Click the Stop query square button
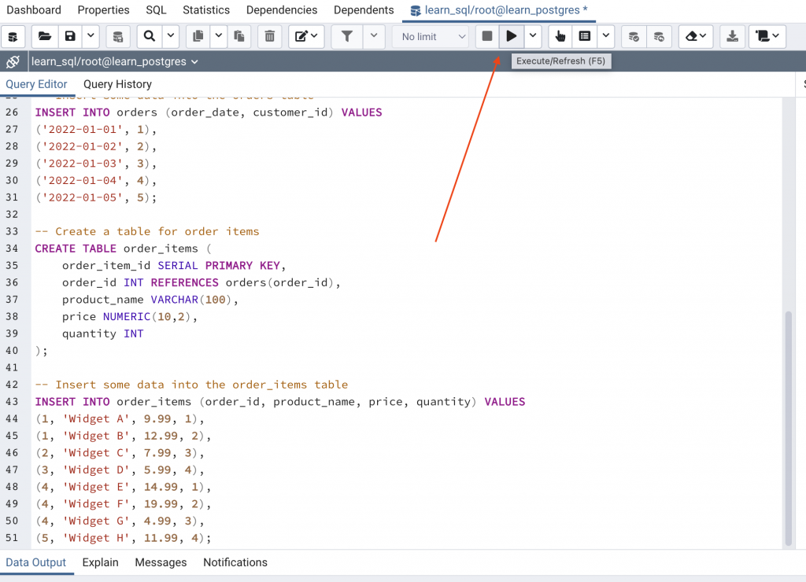 [486, 36]
